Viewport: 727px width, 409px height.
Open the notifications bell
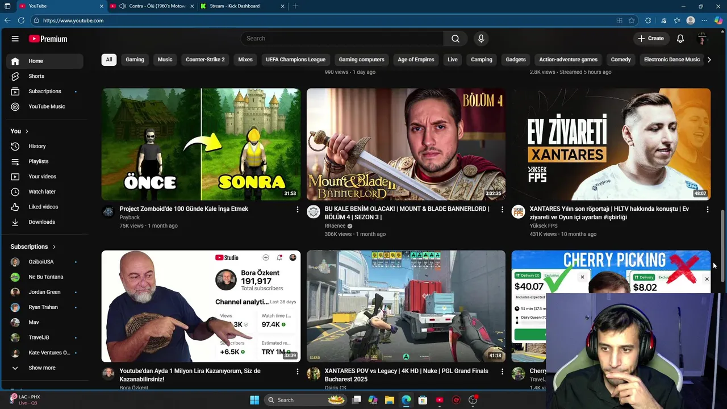point(680,39)
